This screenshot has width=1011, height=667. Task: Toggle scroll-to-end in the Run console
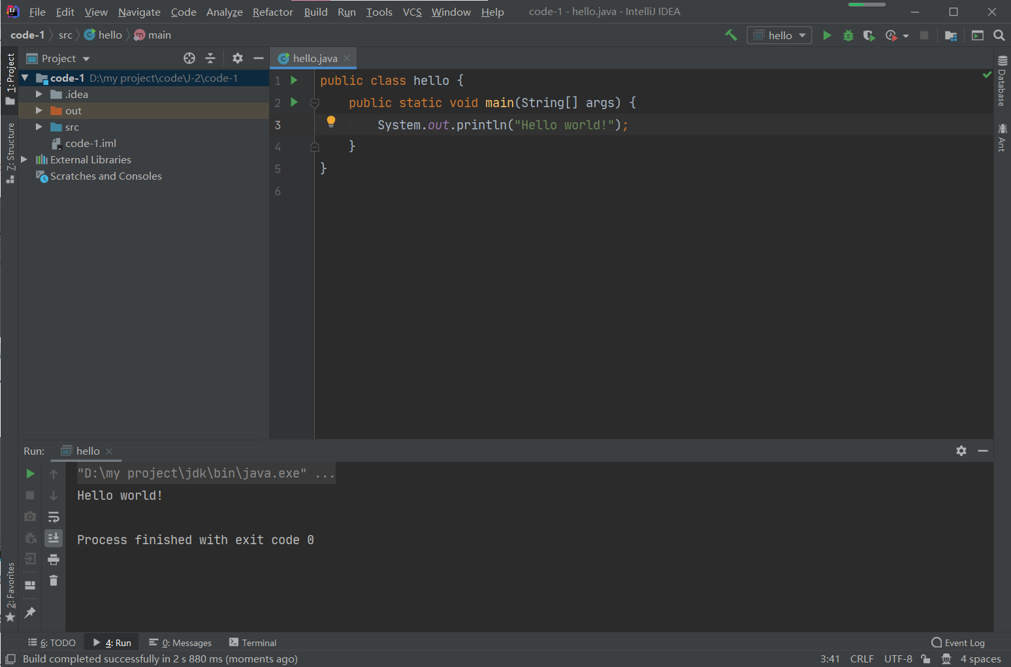pos(54,538)
